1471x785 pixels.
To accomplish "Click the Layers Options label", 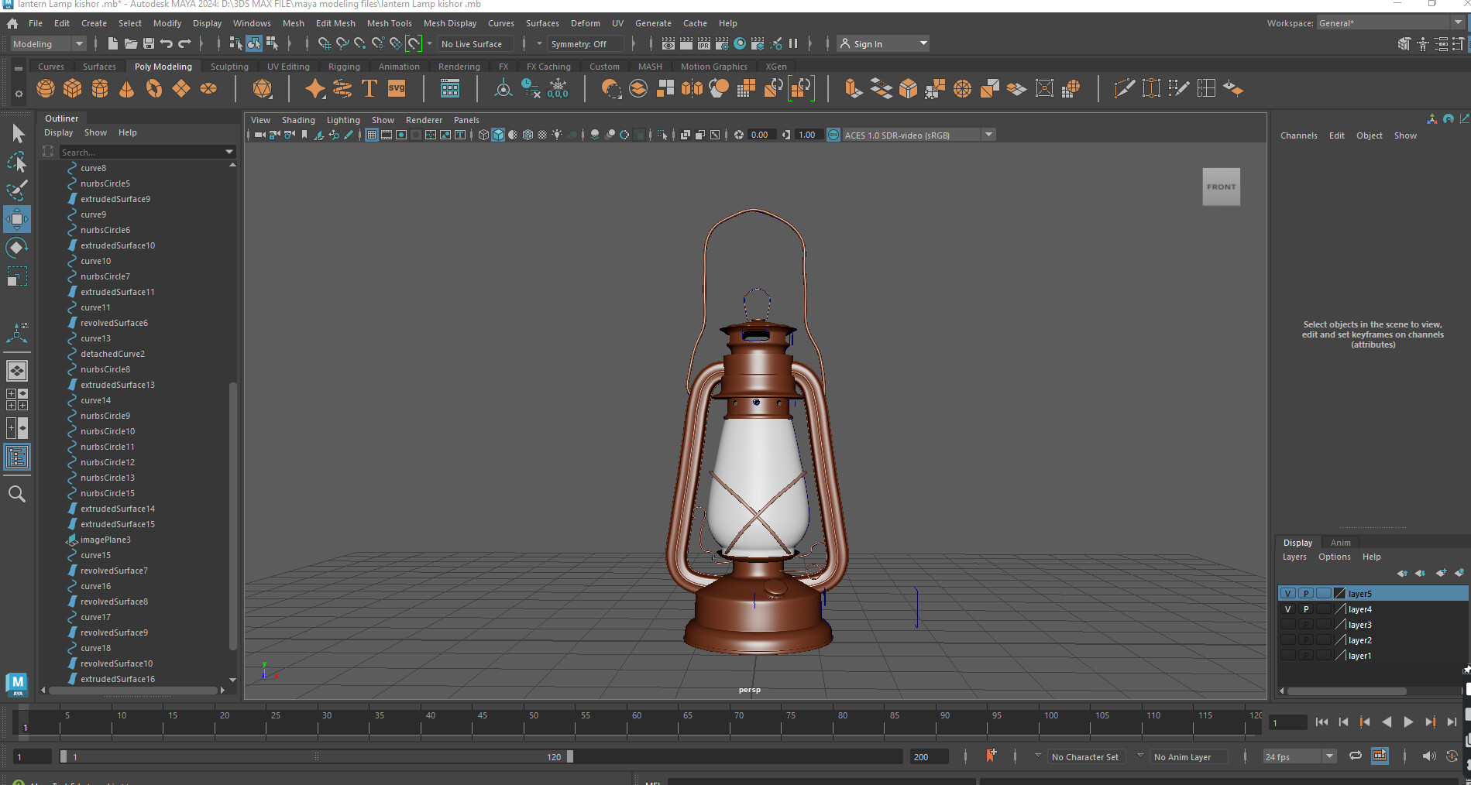I will pyautogui.click(x=1334, y=557).
